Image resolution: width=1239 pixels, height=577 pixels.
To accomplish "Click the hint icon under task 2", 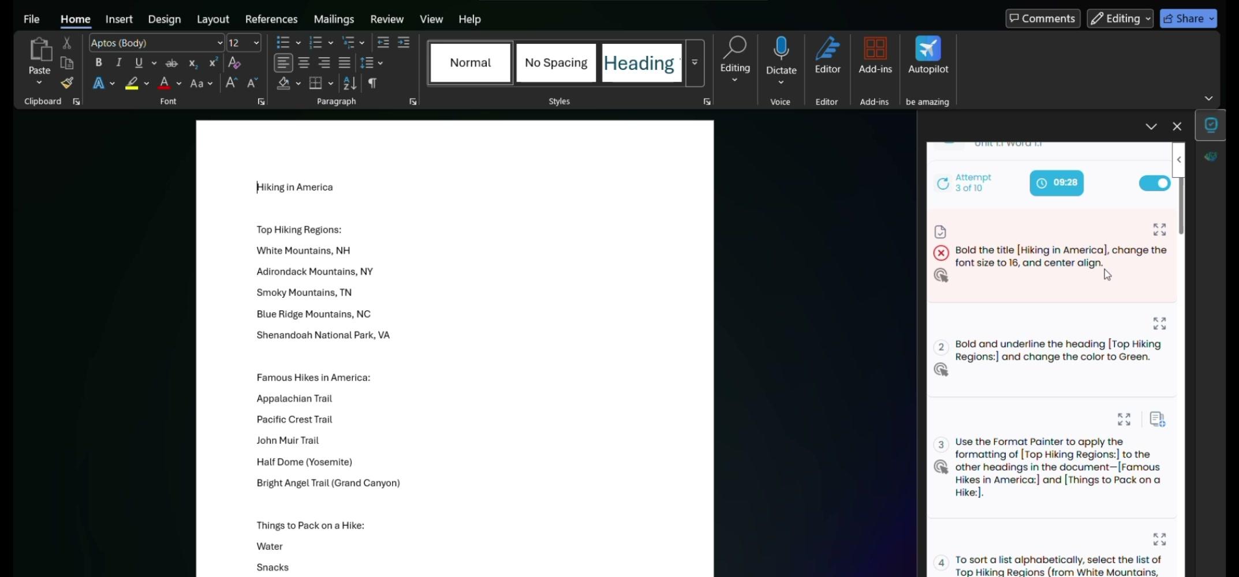I will (x=941, y=370).
